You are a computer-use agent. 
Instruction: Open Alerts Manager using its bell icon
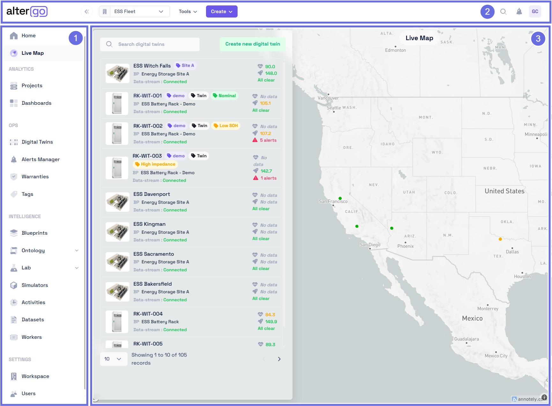click(x=13, y=159)
